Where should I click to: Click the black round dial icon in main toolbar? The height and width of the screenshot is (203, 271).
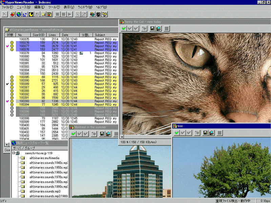98,14
